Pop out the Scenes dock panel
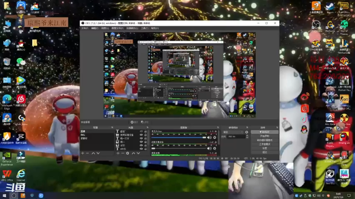The image size is (355, 199). (x=112, y=128)
